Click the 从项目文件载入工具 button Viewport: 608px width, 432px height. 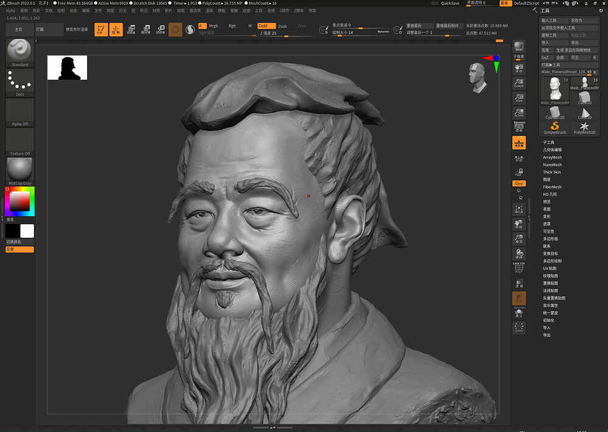pos(570,28)
